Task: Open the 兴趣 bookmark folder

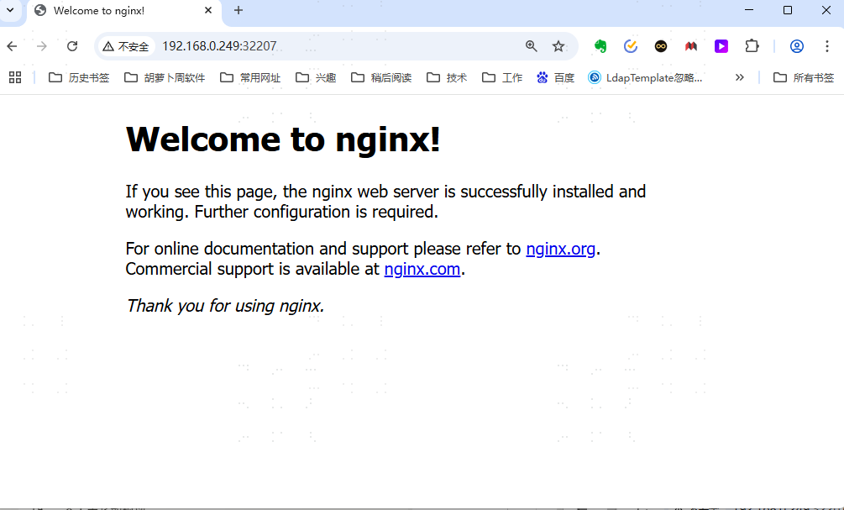Action: click(x=316, y=77)
